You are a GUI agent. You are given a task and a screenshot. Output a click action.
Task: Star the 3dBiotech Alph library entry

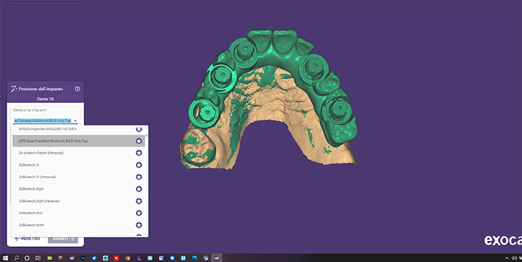pos(139,189)
